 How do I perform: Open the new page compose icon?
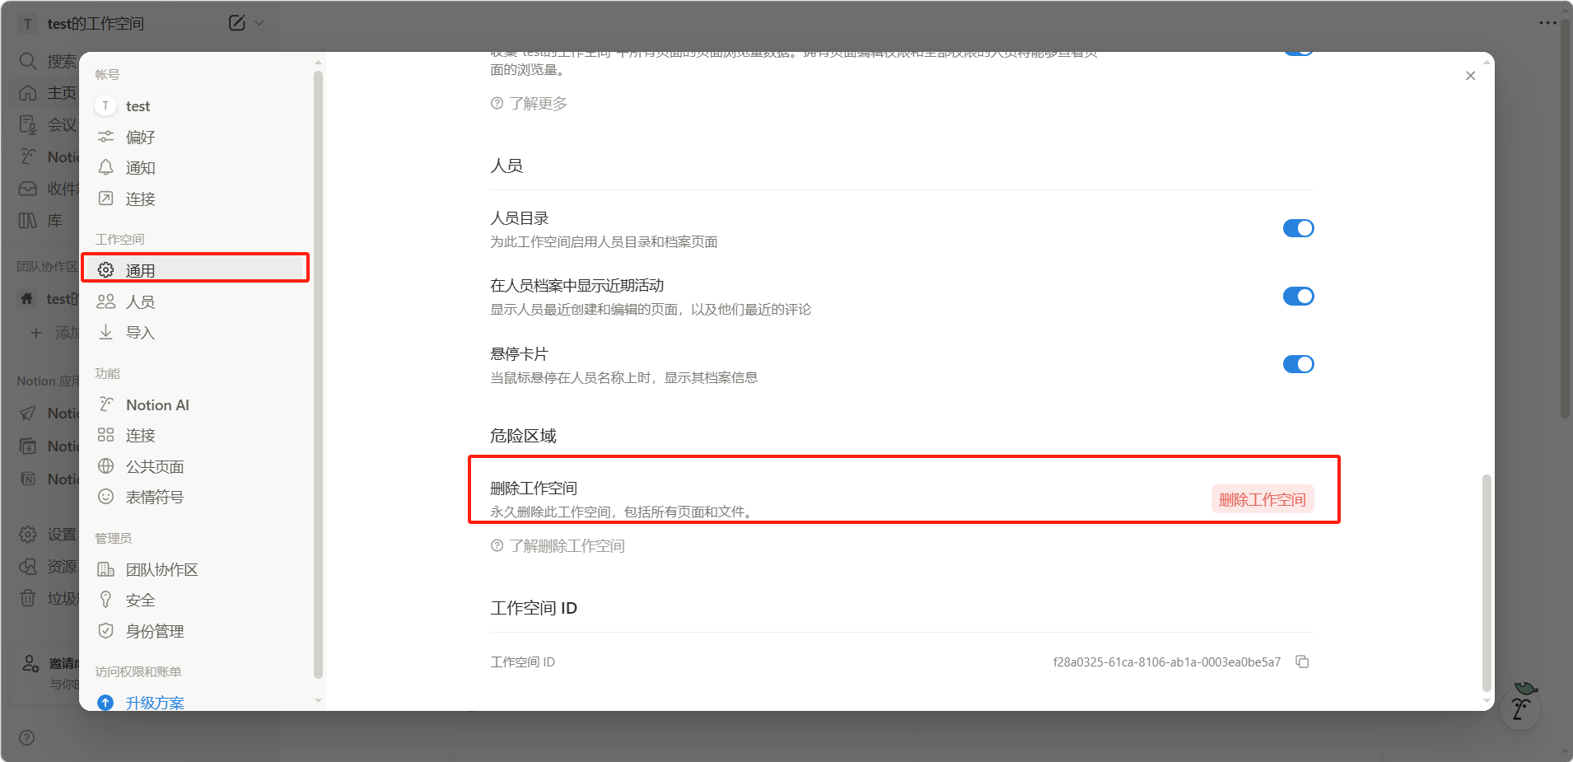236,23
